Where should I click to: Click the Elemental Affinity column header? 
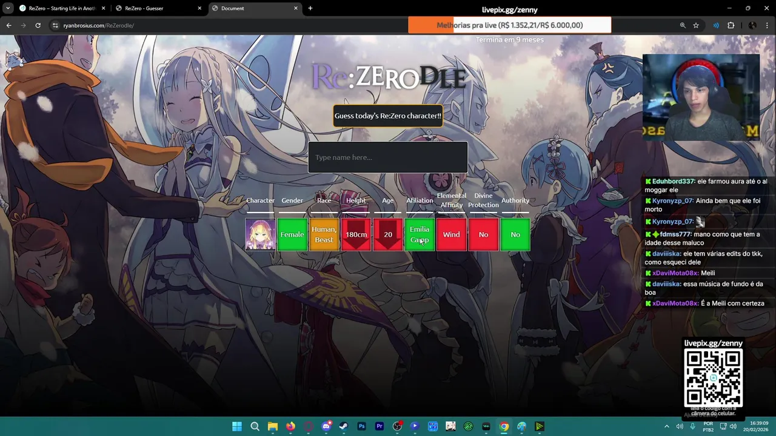(451, 200)
